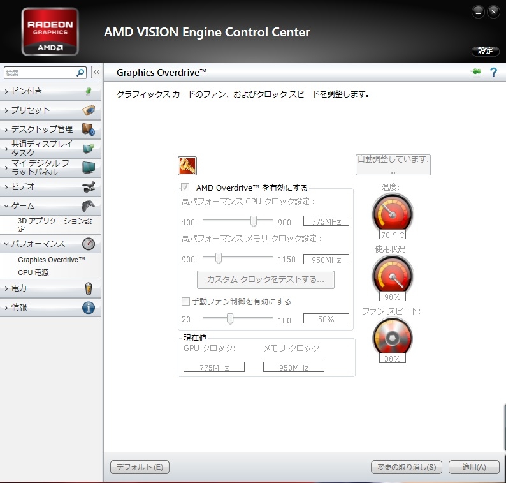Collapse the ゲーム section
Screen dimensions: 506x483
[6, 206]
